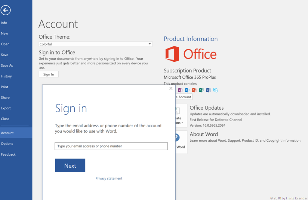This screenshot has width=308, height=200.
Task: Close the Sign in dialog
Action: tap(171, 88)
